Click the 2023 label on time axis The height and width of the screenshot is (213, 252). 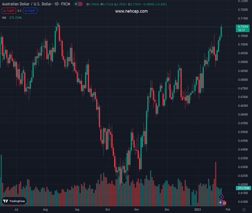click(x=198, y=210)
